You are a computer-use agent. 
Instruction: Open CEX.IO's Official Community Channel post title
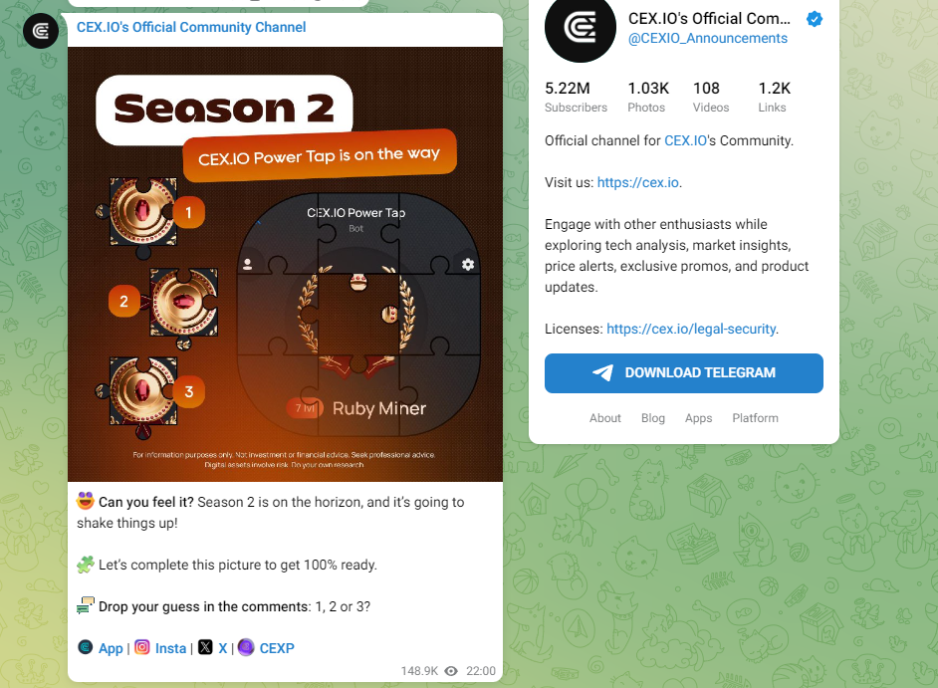click(191, 28)
